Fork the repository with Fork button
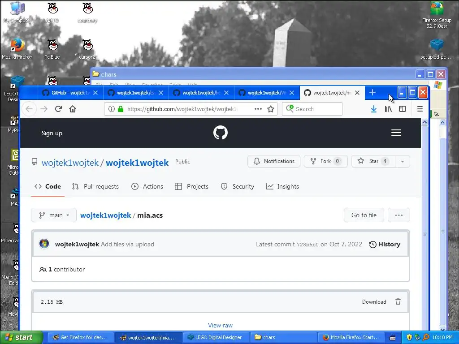This screenshot has width=459, height=344. tap(325, 161)
